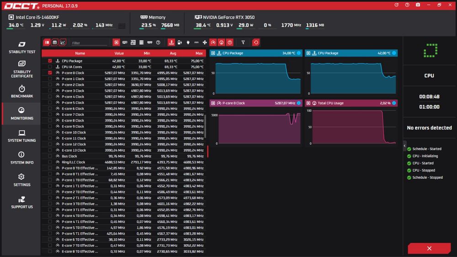The width and height of the screenshot is (457, 257).
Task: Check the Bus Clock checkbox
Action: (x=50, y=156)
